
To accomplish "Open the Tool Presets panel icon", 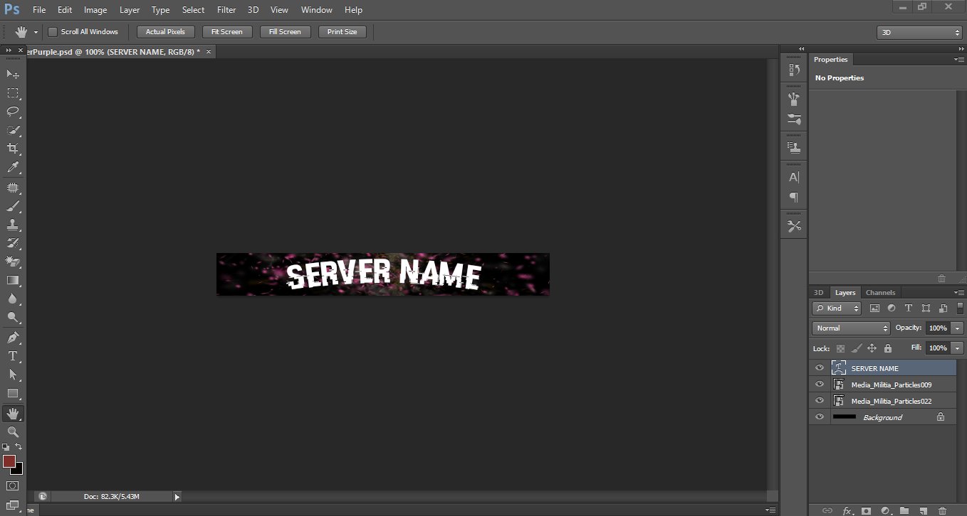I will pyautogui.click(x=794, y=227).
